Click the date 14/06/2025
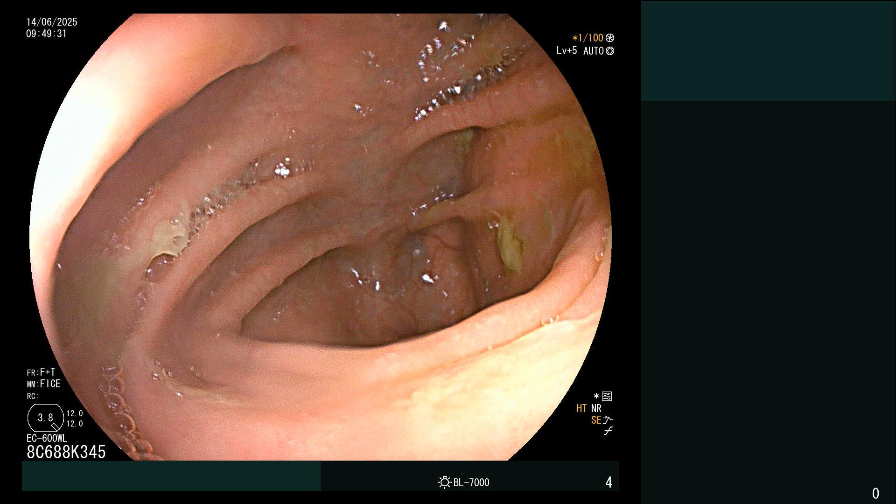 [x=52, y=22]
